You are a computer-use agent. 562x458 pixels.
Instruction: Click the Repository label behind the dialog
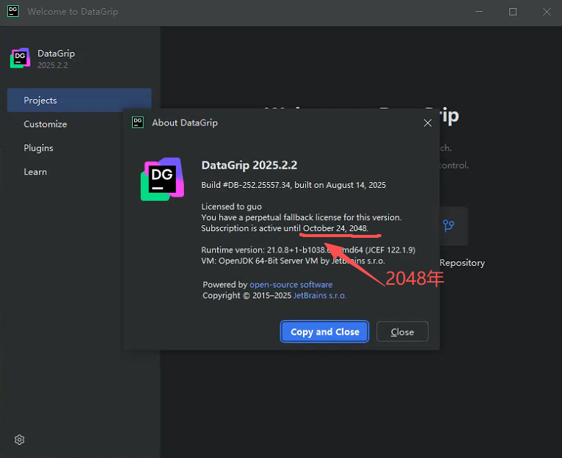pos(462,263)
